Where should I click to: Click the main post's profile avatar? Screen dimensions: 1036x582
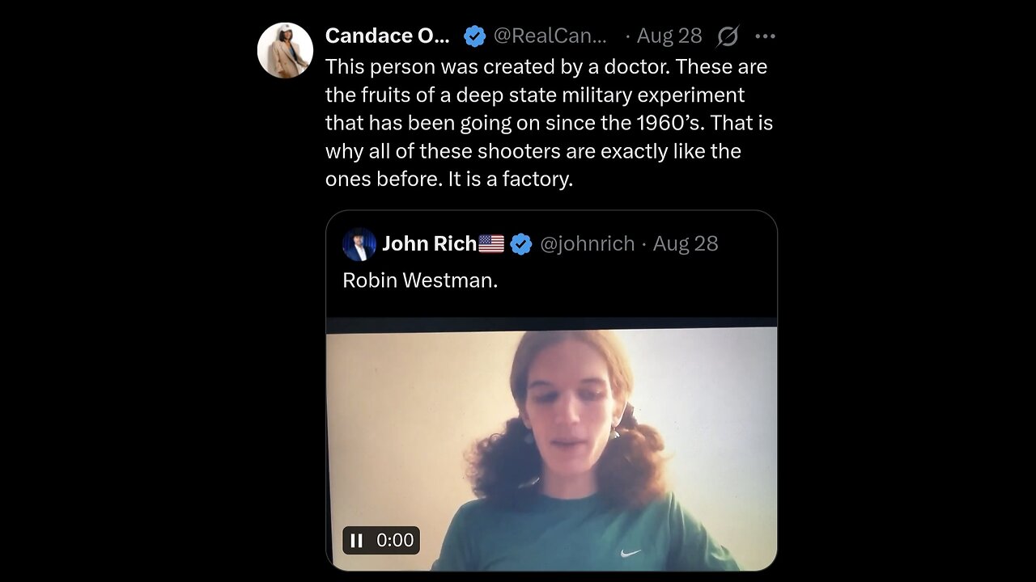[x=285, y=50]
